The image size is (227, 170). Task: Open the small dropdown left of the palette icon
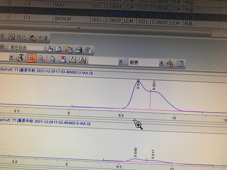(11, 57)
